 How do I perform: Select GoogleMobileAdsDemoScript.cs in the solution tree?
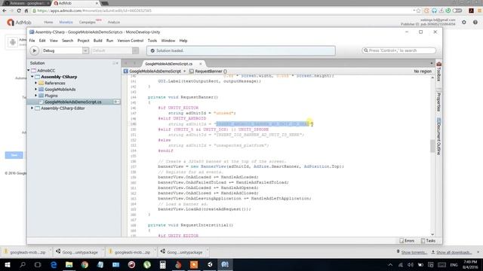pos(72,102)
